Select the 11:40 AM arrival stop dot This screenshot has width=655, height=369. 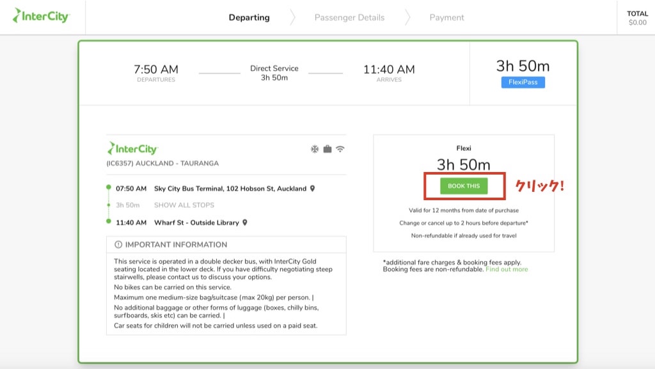click(x=109, y=222)
